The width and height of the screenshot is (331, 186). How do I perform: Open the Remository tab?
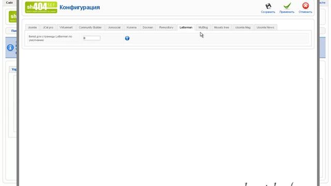pos(166,27)
